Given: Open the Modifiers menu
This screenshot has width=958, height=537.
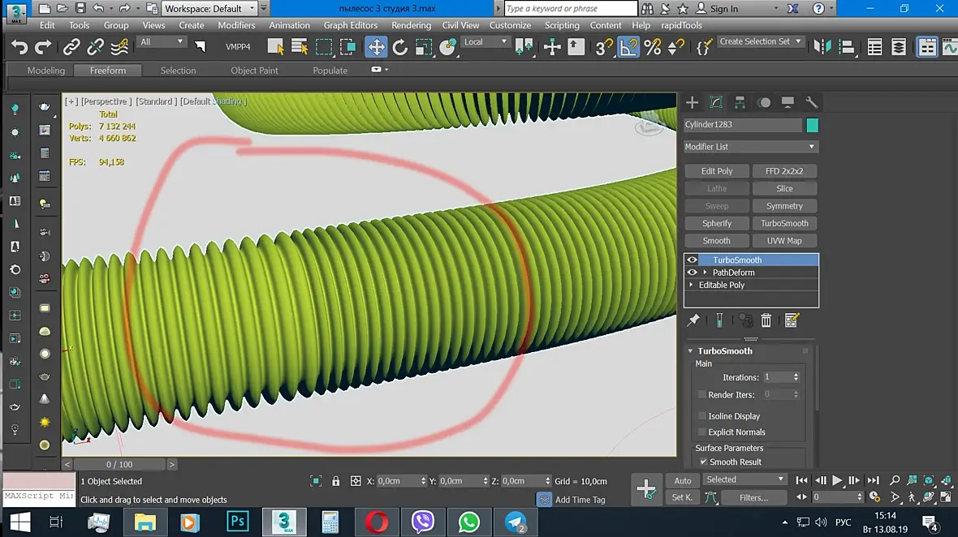Looking at the screenshot, I should [x=236, y=25].
